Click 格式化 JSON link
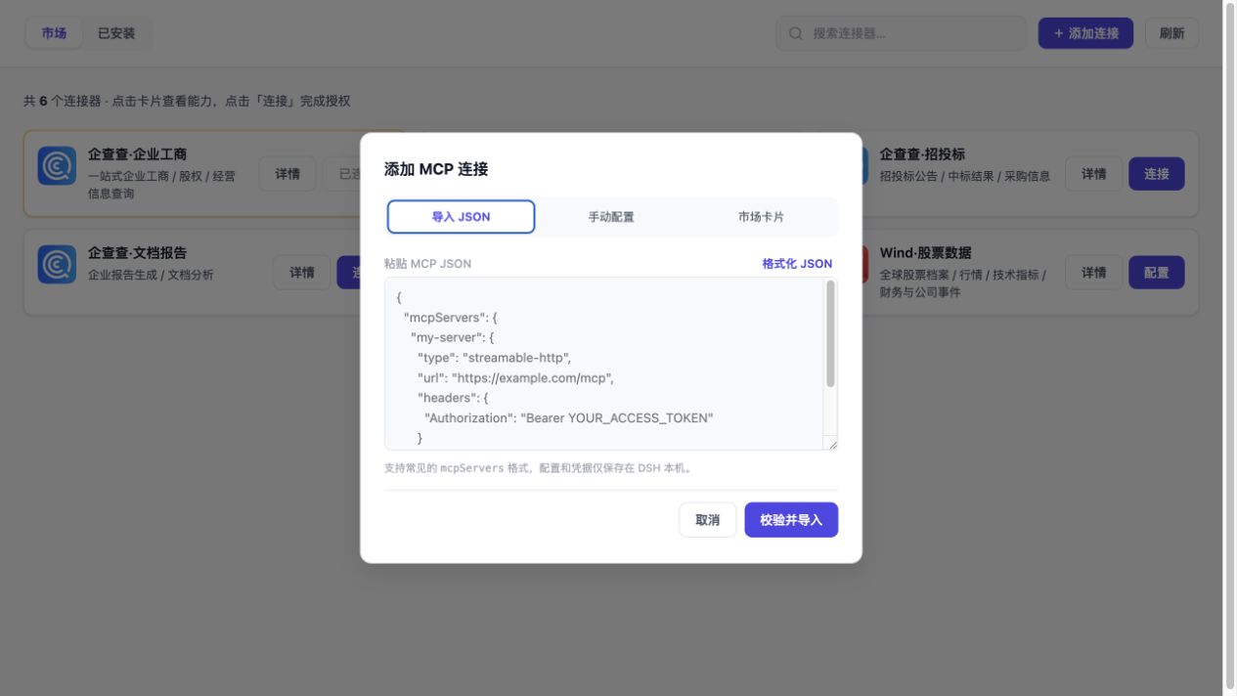This screenshot has width=1237, height=696. click(797, 264)
